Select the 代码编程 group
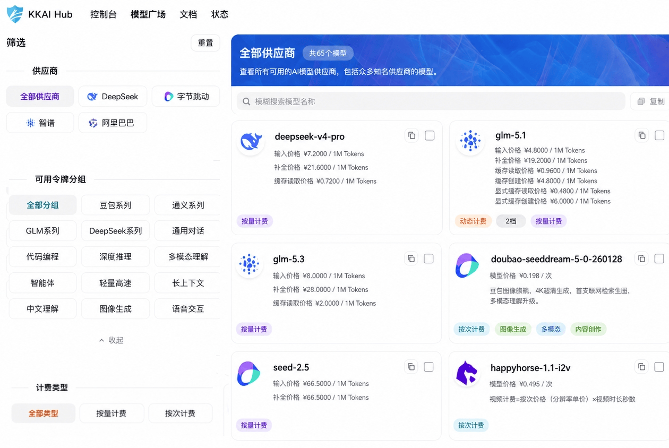Image resolution: width=669 pixels, height=448 pixels. coord(42,256)
